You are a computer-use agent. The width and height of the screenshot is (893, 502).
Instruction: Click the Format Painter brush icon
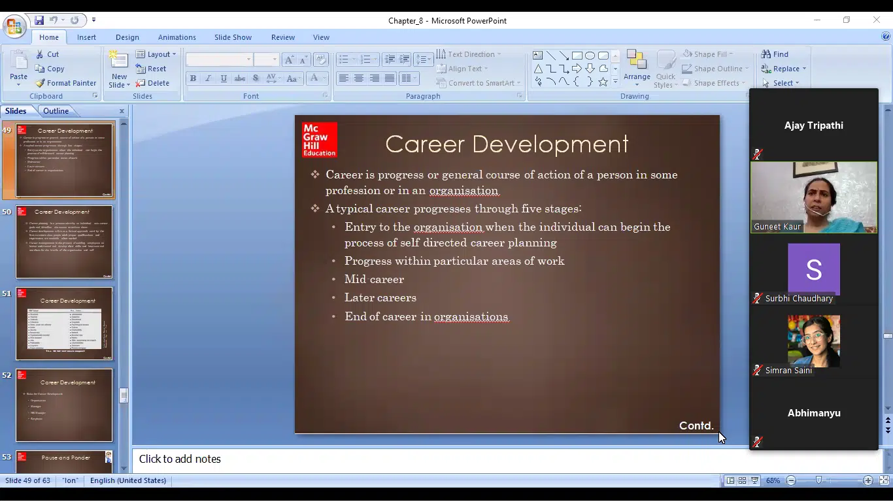40,83
